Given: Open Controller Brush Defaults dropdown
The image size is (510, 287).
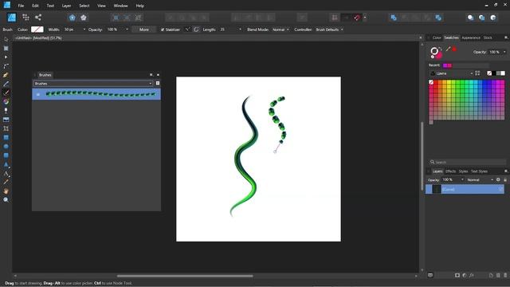Looking at the screenshot, I should click(x=329, y=29).
